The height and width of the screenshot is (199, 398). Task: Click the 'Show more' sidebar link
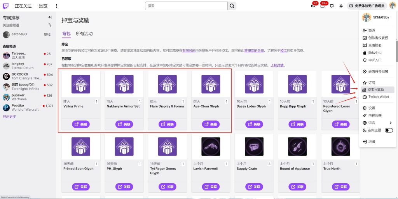pos(9,117)
